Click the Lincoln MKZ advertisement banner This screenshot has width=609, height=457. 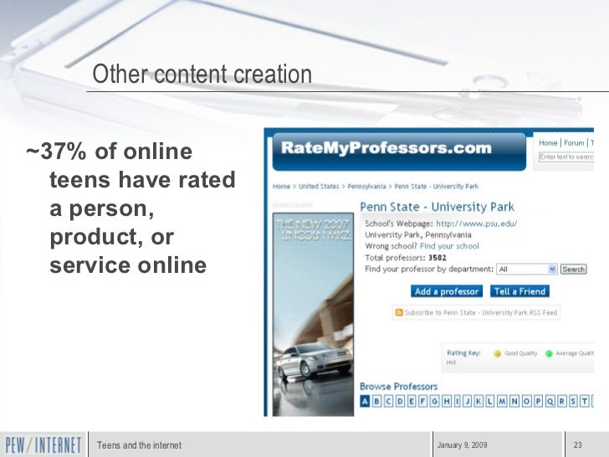point(313,315)
